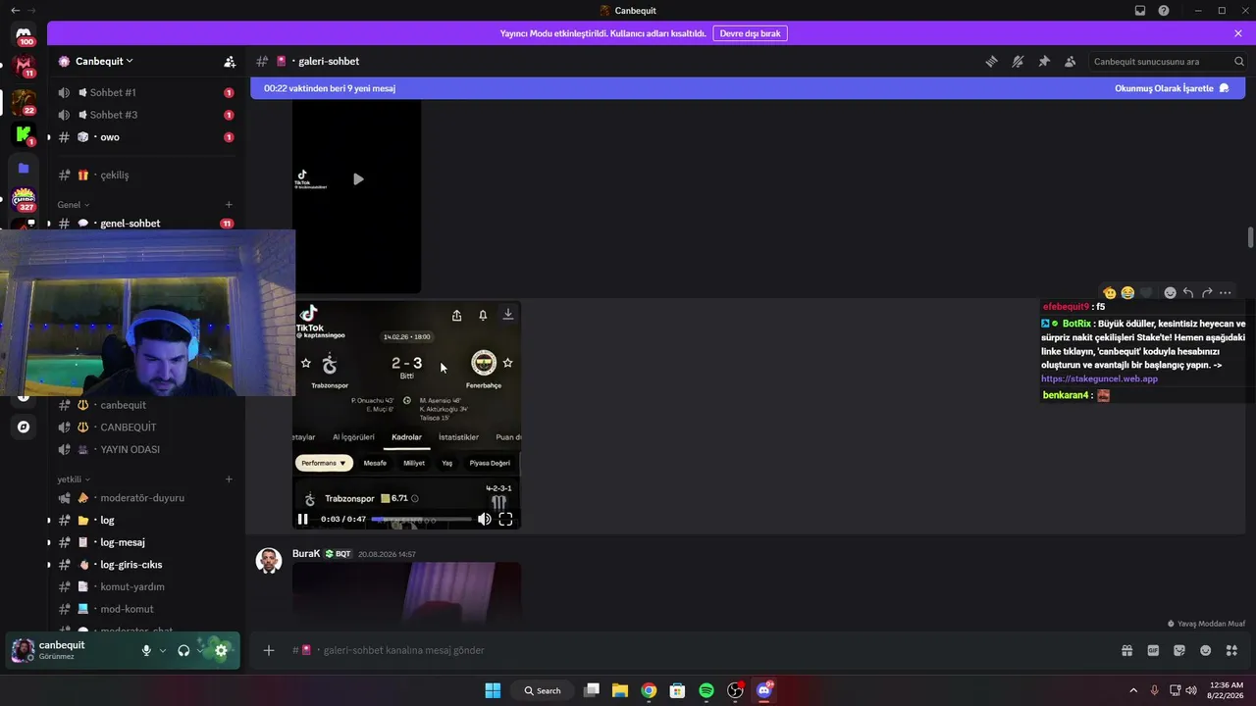The image size is (1256, 706).
Task: Go back with the navigation back arrow
Action: pos(14,11)
